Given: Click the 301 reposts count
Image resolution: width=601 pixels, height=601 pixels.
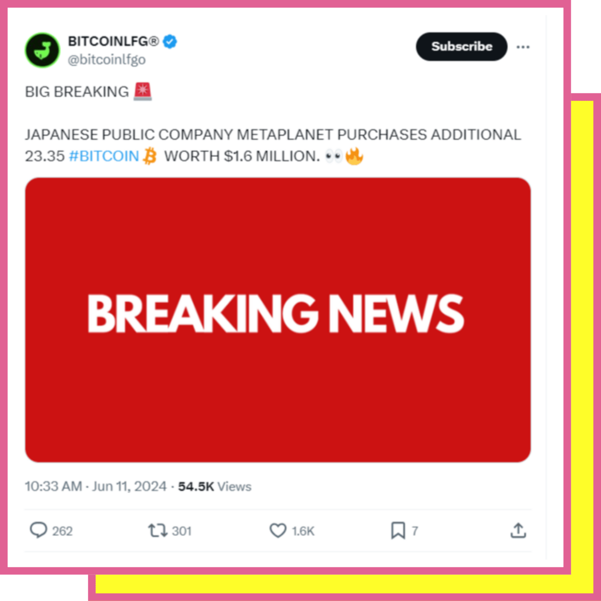Looking at the screenshot, I should pos(182,531).
